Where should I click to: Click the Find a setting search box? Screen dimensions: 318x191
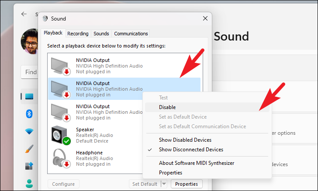click(x=29, y=72)
